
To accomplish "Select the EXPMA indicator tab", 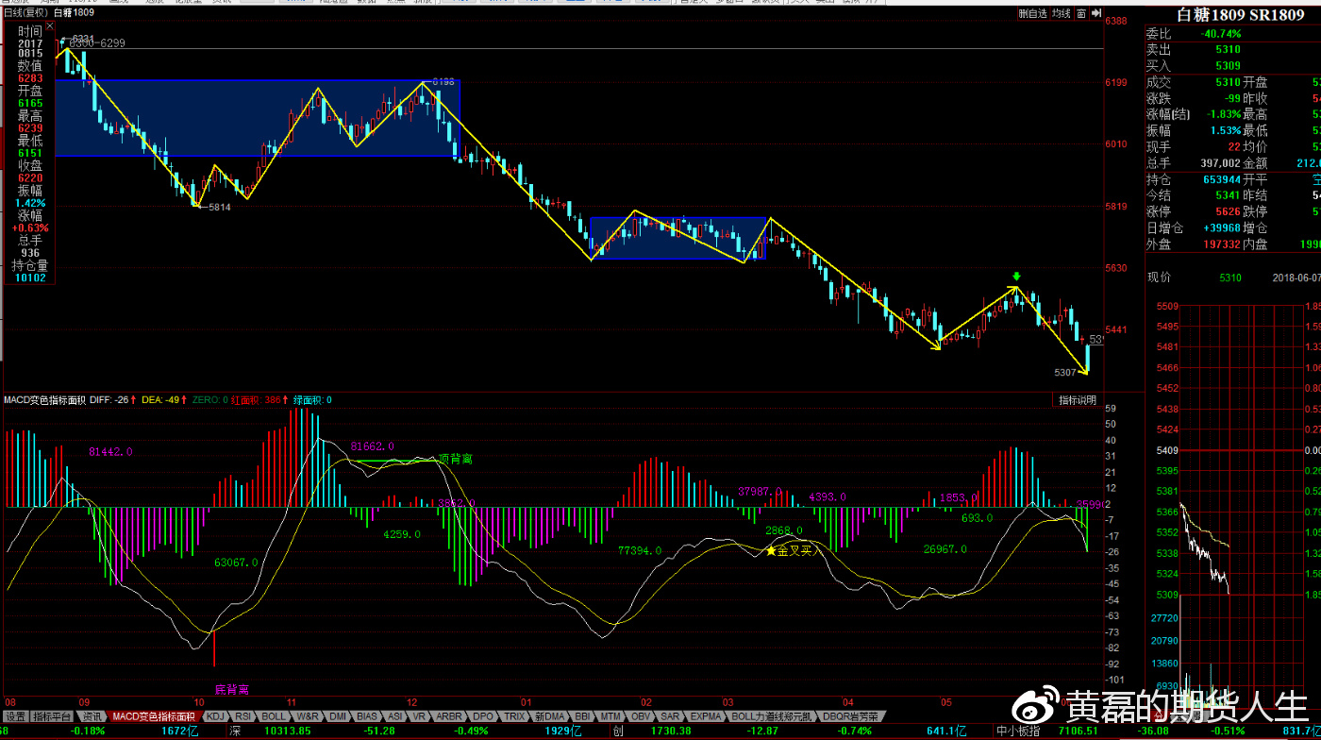I will point(705,716).
